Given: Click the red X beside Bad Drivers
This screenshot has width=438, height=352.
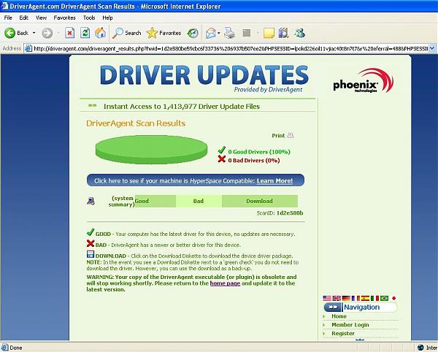Looking at the screenshot, I should (x=222, y=159).
